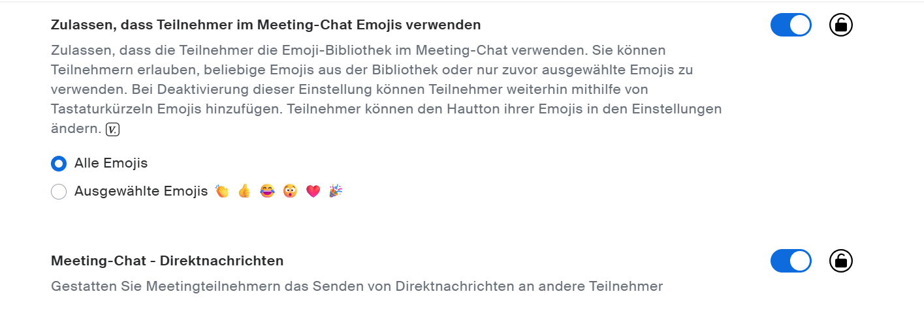Click the clapping hands emoji
The height and width of the screenshot is (311, 924).
222,191
